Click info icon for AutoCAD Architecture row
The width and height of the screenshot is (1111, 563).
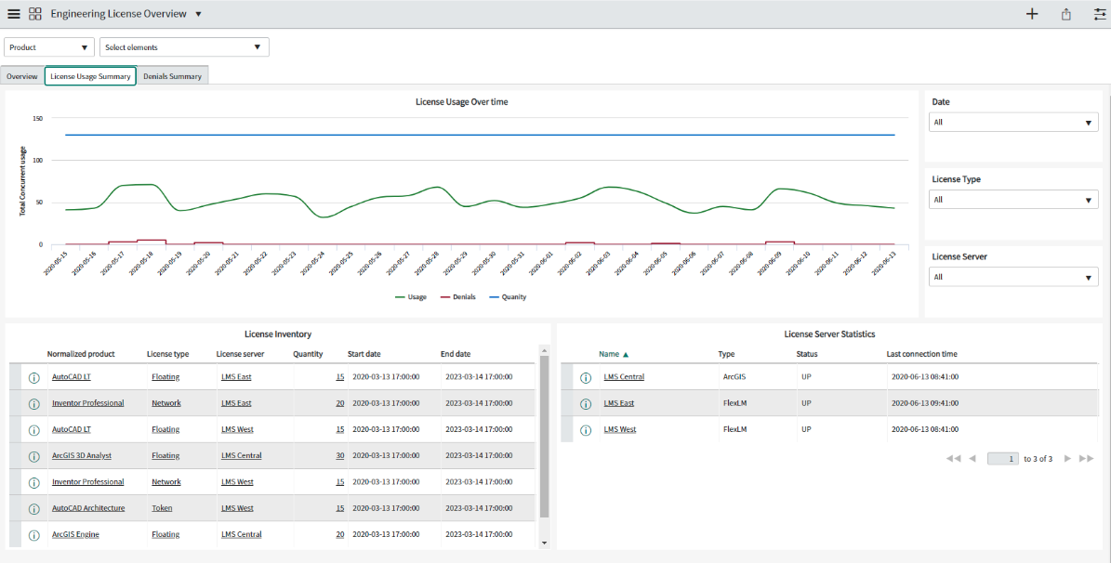click(34, 509)
